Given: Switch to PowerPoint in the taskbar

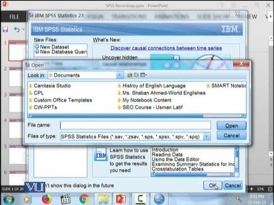Looking at the screenshot, I should 121,199.
